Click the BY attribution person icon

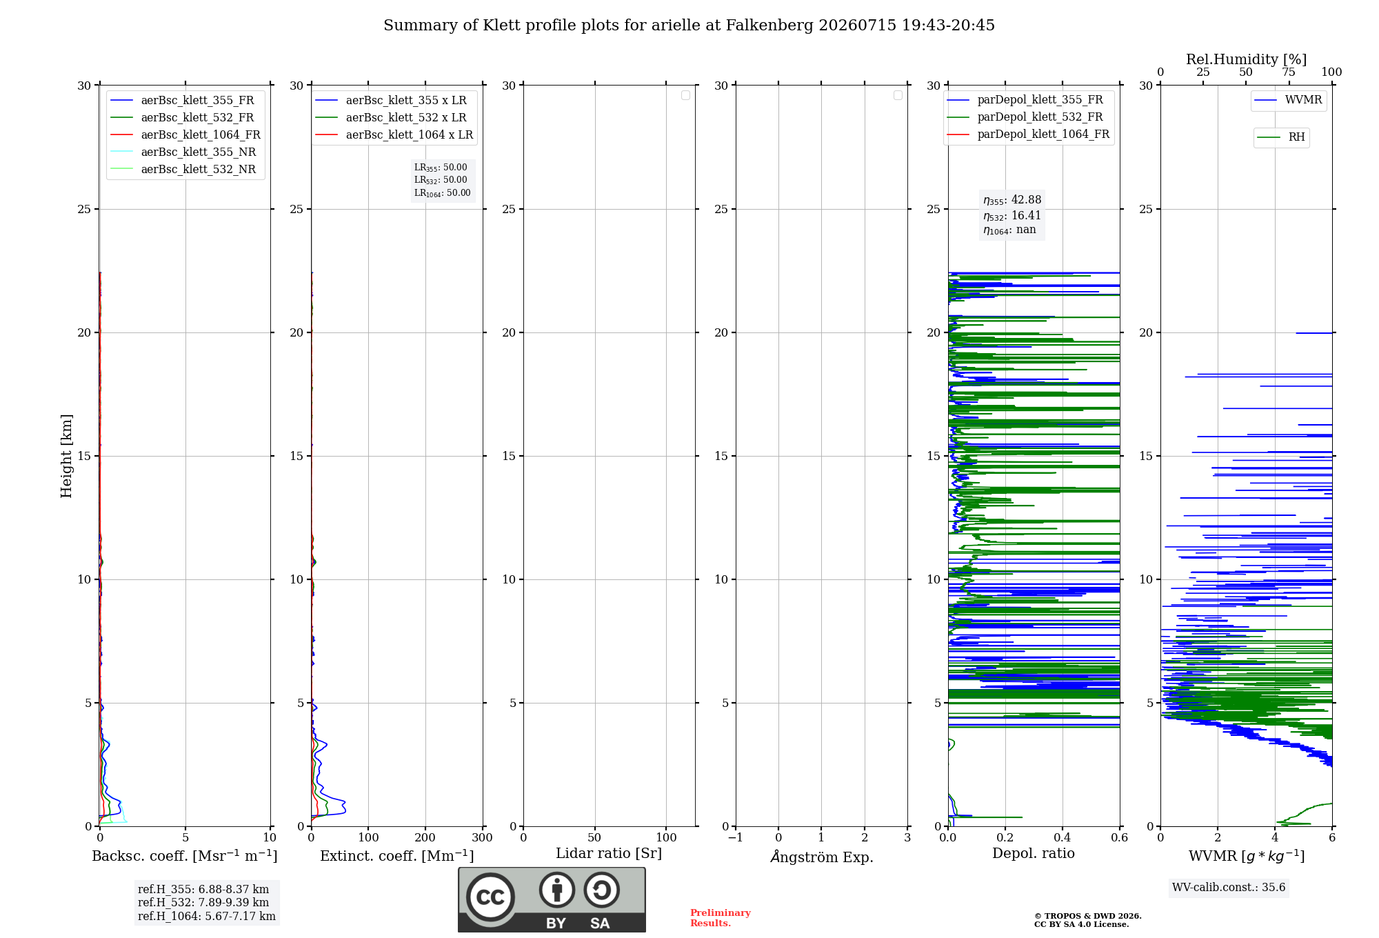coord(557,890)
